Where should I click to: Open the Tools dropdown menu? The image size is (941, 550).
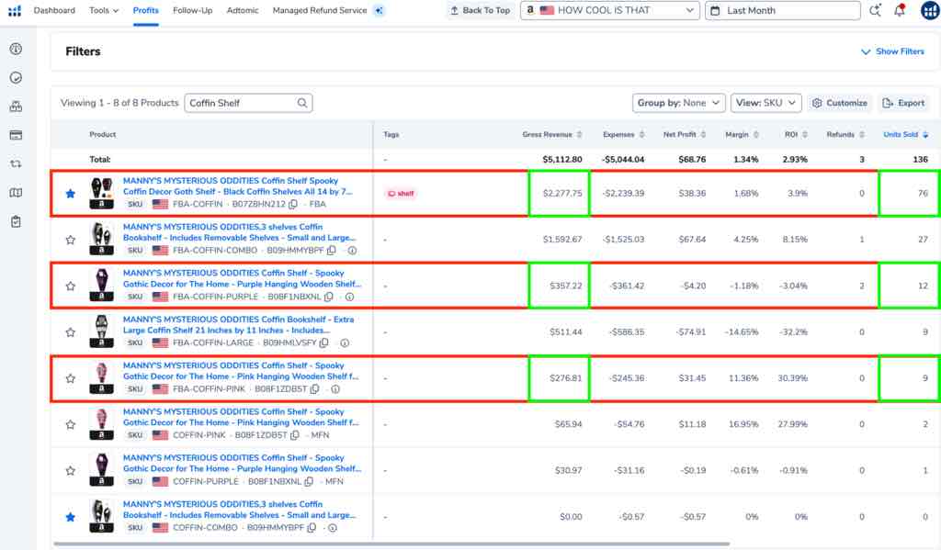pos(104,10)
